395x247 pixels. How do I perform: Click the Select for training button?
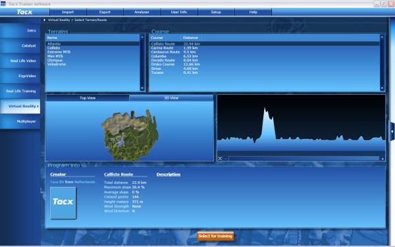point(215,236)
